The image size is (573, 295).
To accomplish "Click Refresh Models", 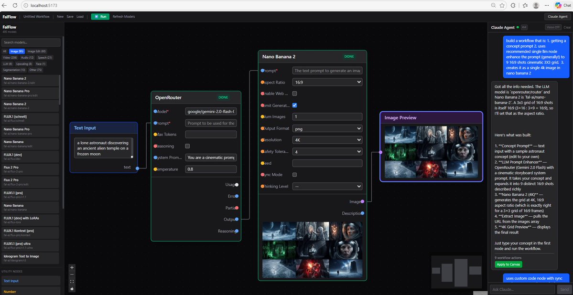I will pos(123,16).
